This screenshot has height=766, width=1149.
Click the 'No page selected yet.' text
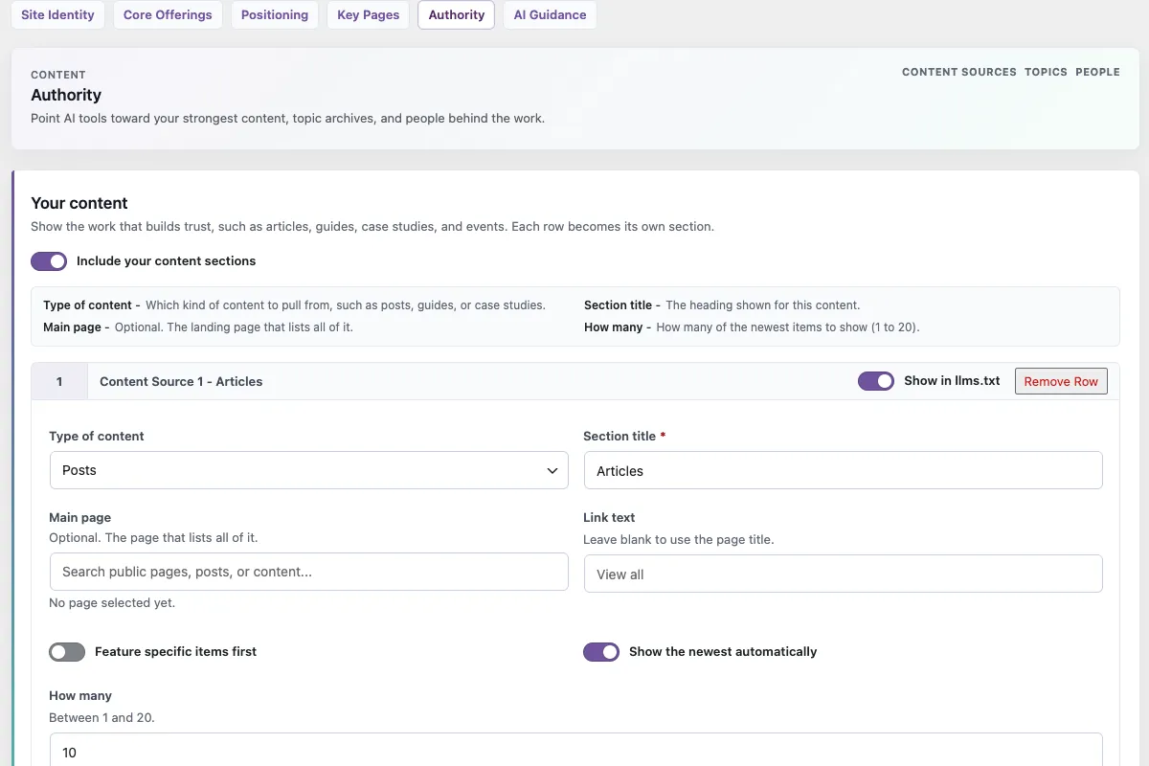pyautogui.click(x=112, y=603)
